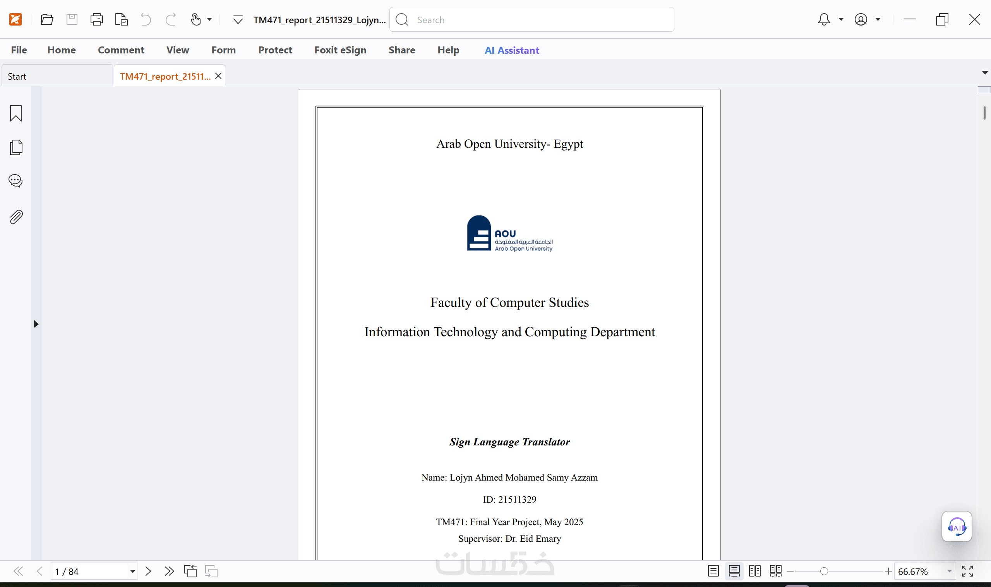Image resolution: width=991 pixels, height=587 pixels.
Task: Click the Print icon in toolbar
Action: point(96,19)
